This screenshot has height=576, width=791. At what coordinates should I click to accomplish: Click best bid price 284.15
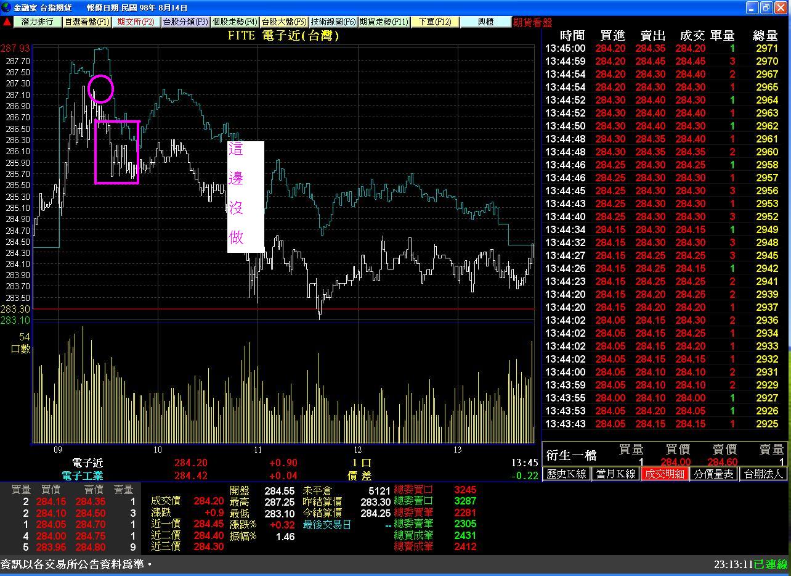[51, 501]
